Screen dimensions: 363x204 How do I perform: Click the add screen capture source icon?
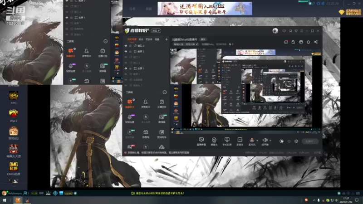point(201,141)
